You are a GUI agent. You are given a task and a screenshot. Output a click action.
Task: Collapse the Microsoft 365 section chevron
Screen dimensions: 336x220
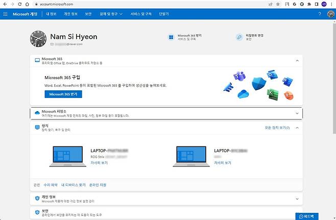(x=297, y=61)
